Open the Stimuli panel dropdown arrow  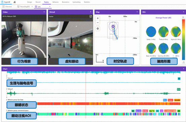point(90,12)
